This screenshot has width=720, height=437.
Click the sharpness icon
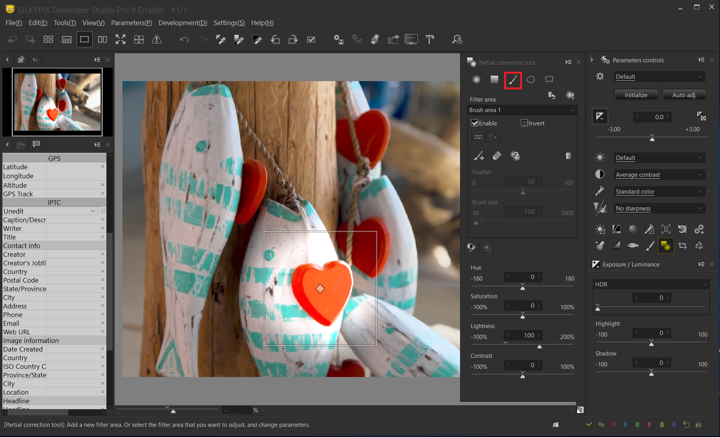[600, 209]
